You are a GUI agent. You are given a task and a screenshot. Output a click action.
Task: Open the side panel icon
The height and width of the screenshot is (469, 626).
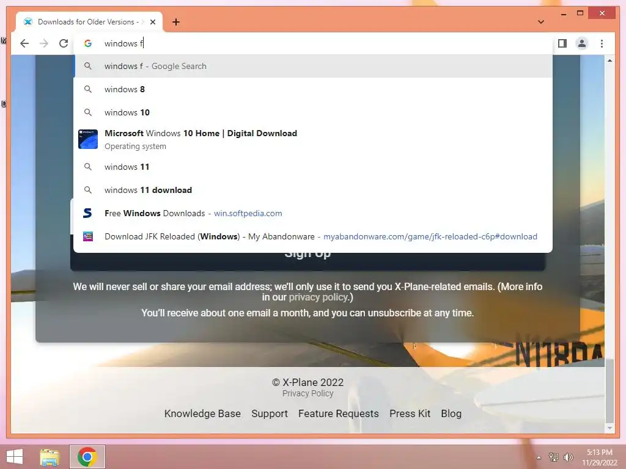coord(562,43)
